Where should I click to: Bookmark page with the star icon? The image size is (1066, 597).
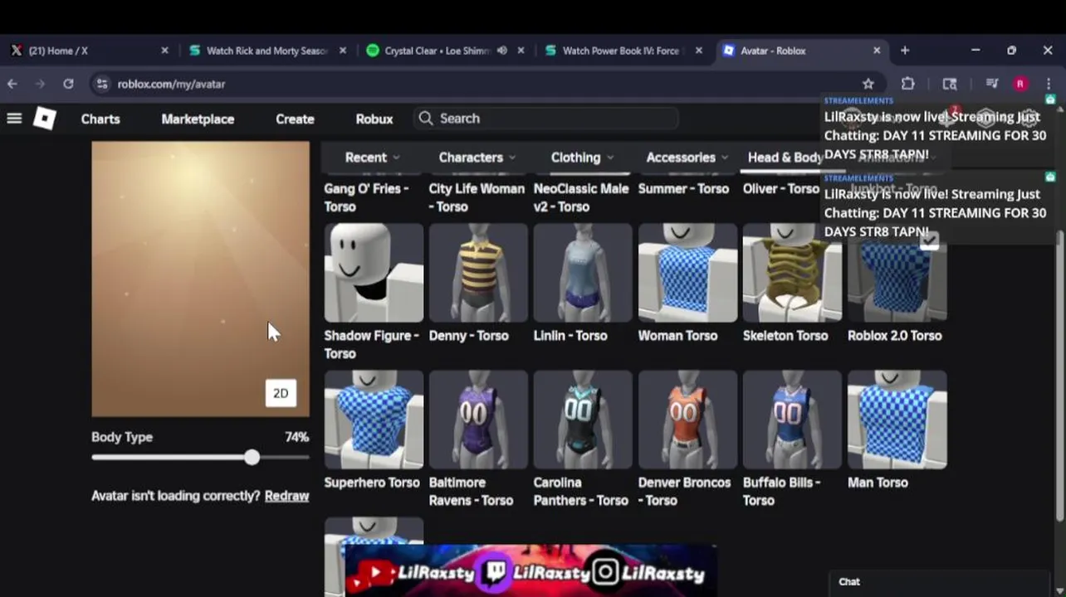coord(868,84)
